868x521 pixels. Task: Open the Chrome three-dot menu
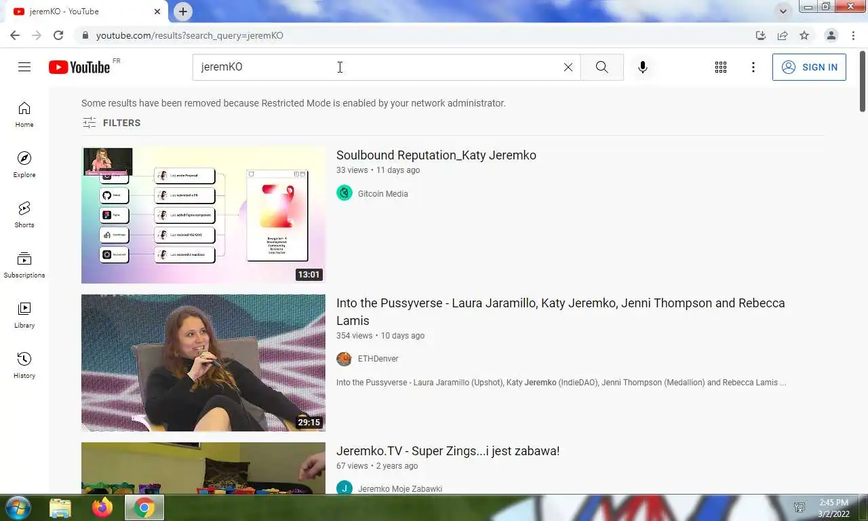click(854, 35)
